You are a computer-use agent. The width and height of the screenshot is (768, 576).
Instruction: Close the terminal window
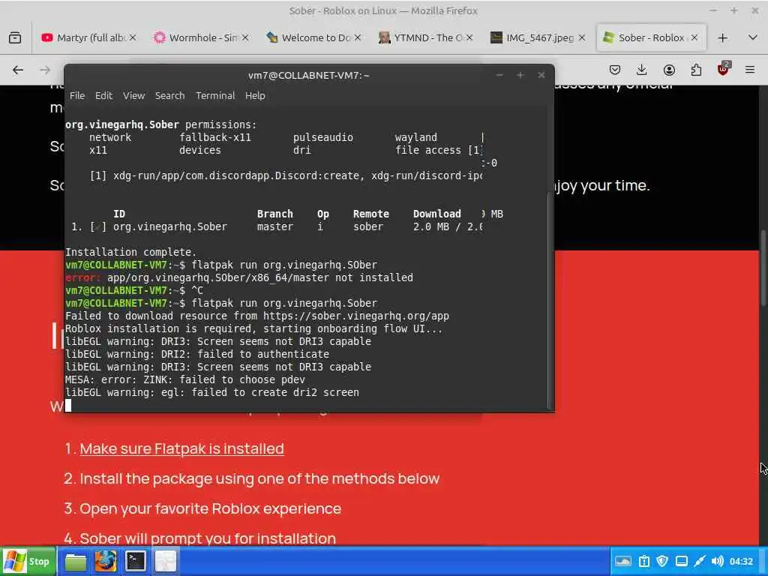541,75
